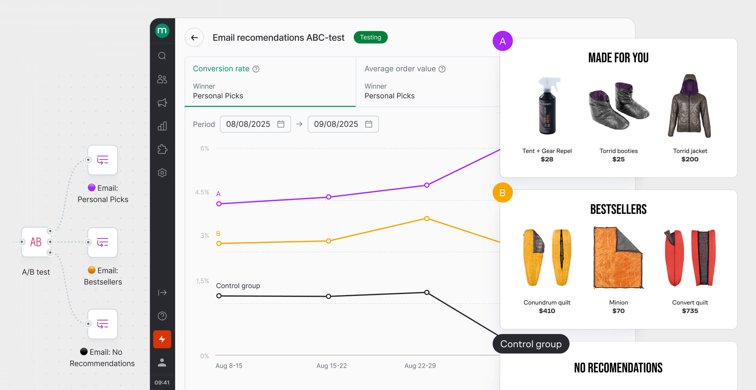Open the Email: Personal Picks flow node
This screenshot has height=390, width=756.
[x=103, y=160]
